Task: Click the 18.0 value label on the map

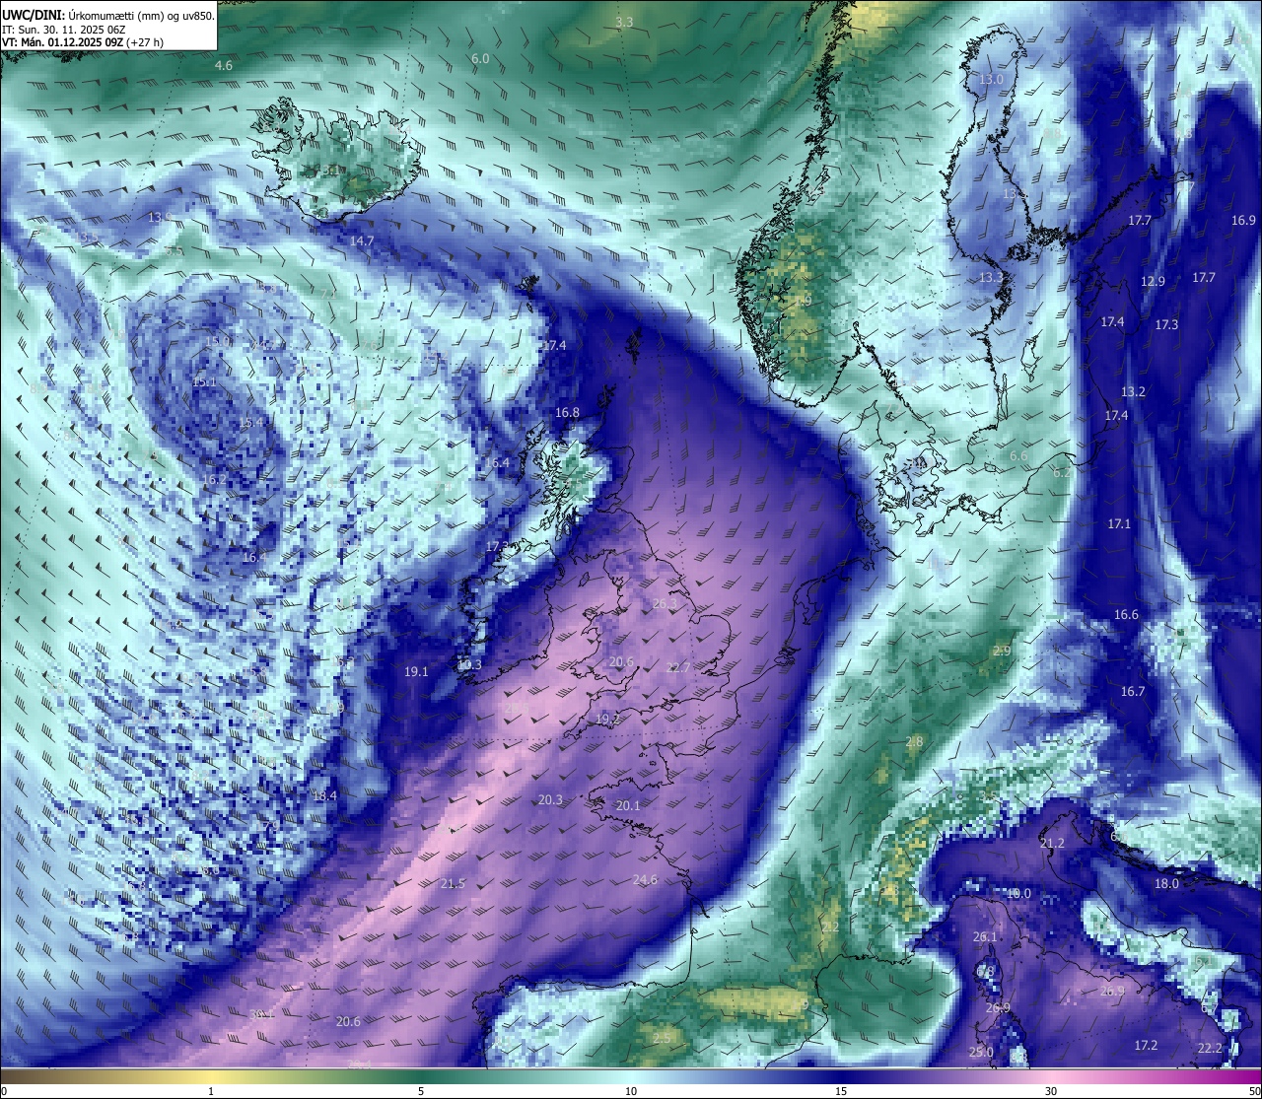Action: [1166, 884]
